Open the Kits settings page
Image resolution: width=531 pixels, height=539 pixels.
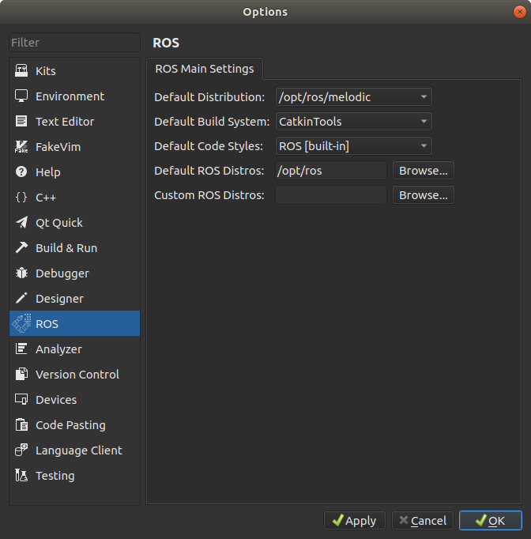(x=46, y=71)
